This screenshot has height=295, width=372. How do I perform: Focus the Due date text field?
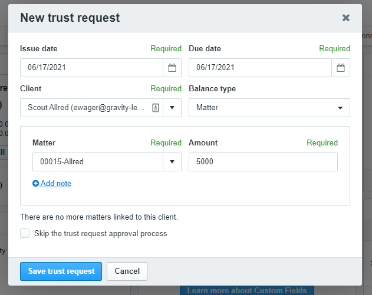pyautogui.click(x=259, y=68)
